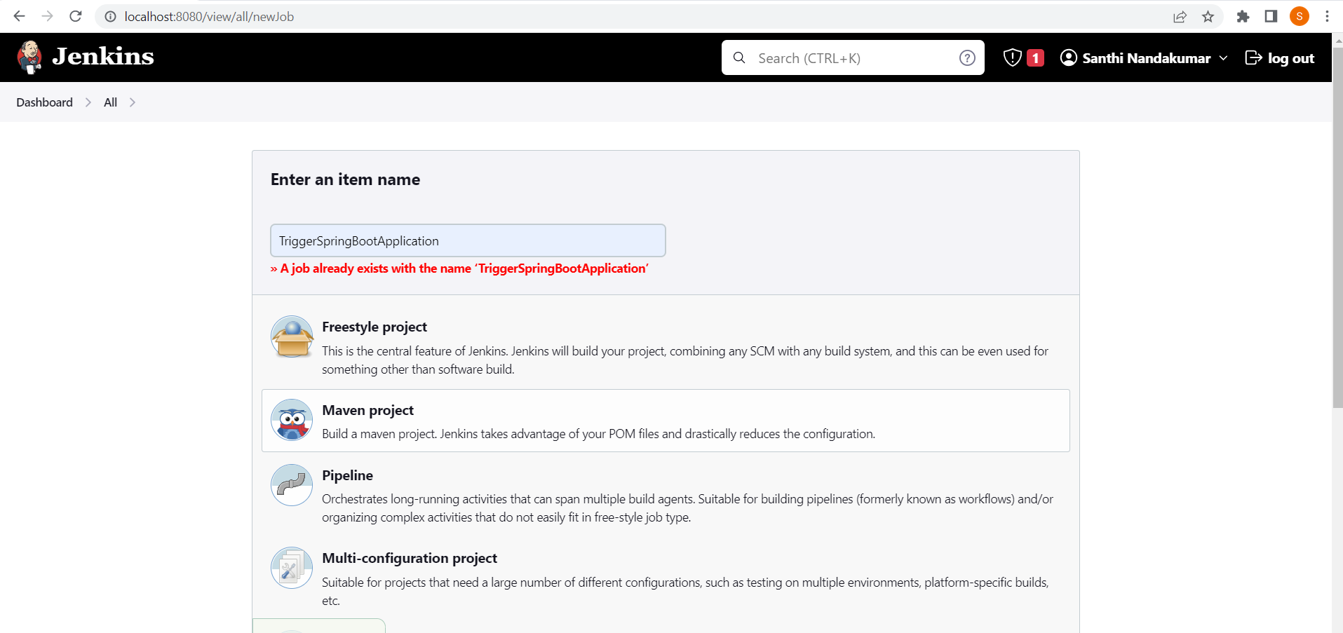Click the red notification badge showing 1
Viewport: 1343px width, 633px height.
[x=1035, y=58]
